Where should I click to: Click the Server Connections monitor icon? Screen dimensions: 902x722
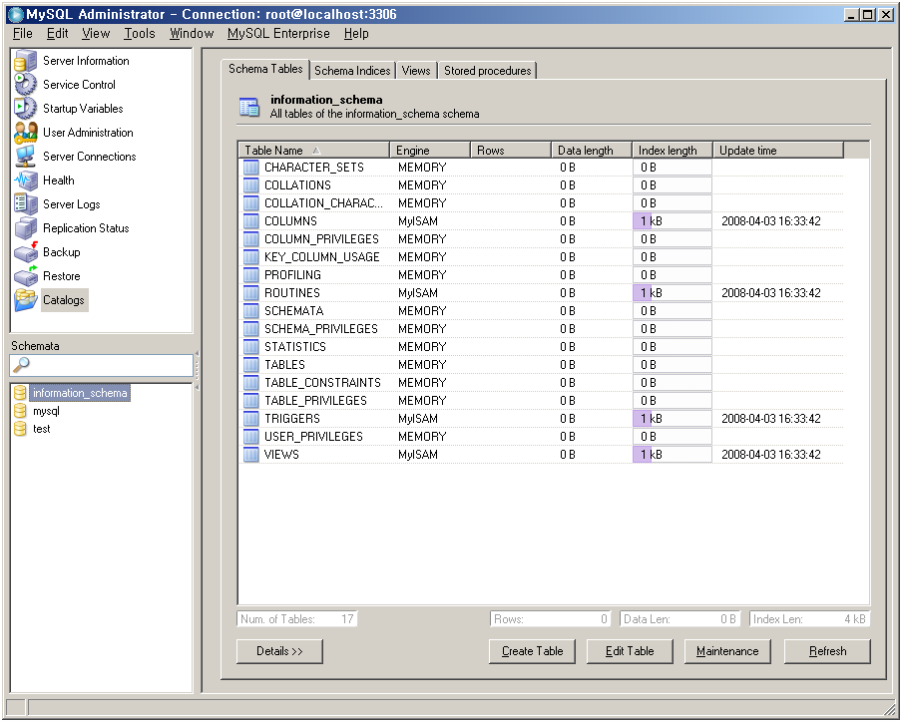[x=26, y=157]
